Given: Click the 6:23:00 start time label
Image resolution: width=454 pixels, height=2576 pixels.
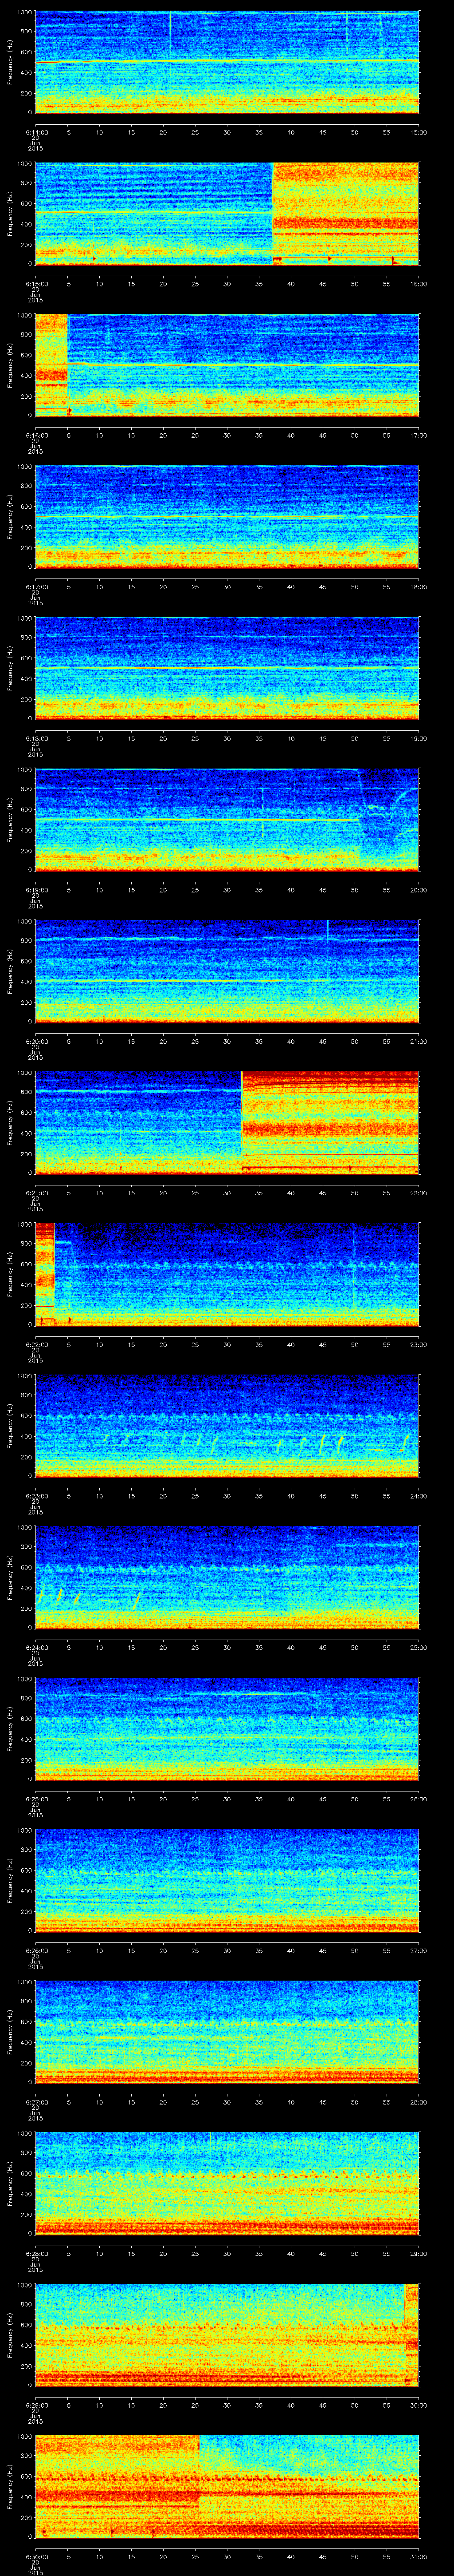Looking at the screenshot, I should pyautogui.click(x=36, y=1495).
